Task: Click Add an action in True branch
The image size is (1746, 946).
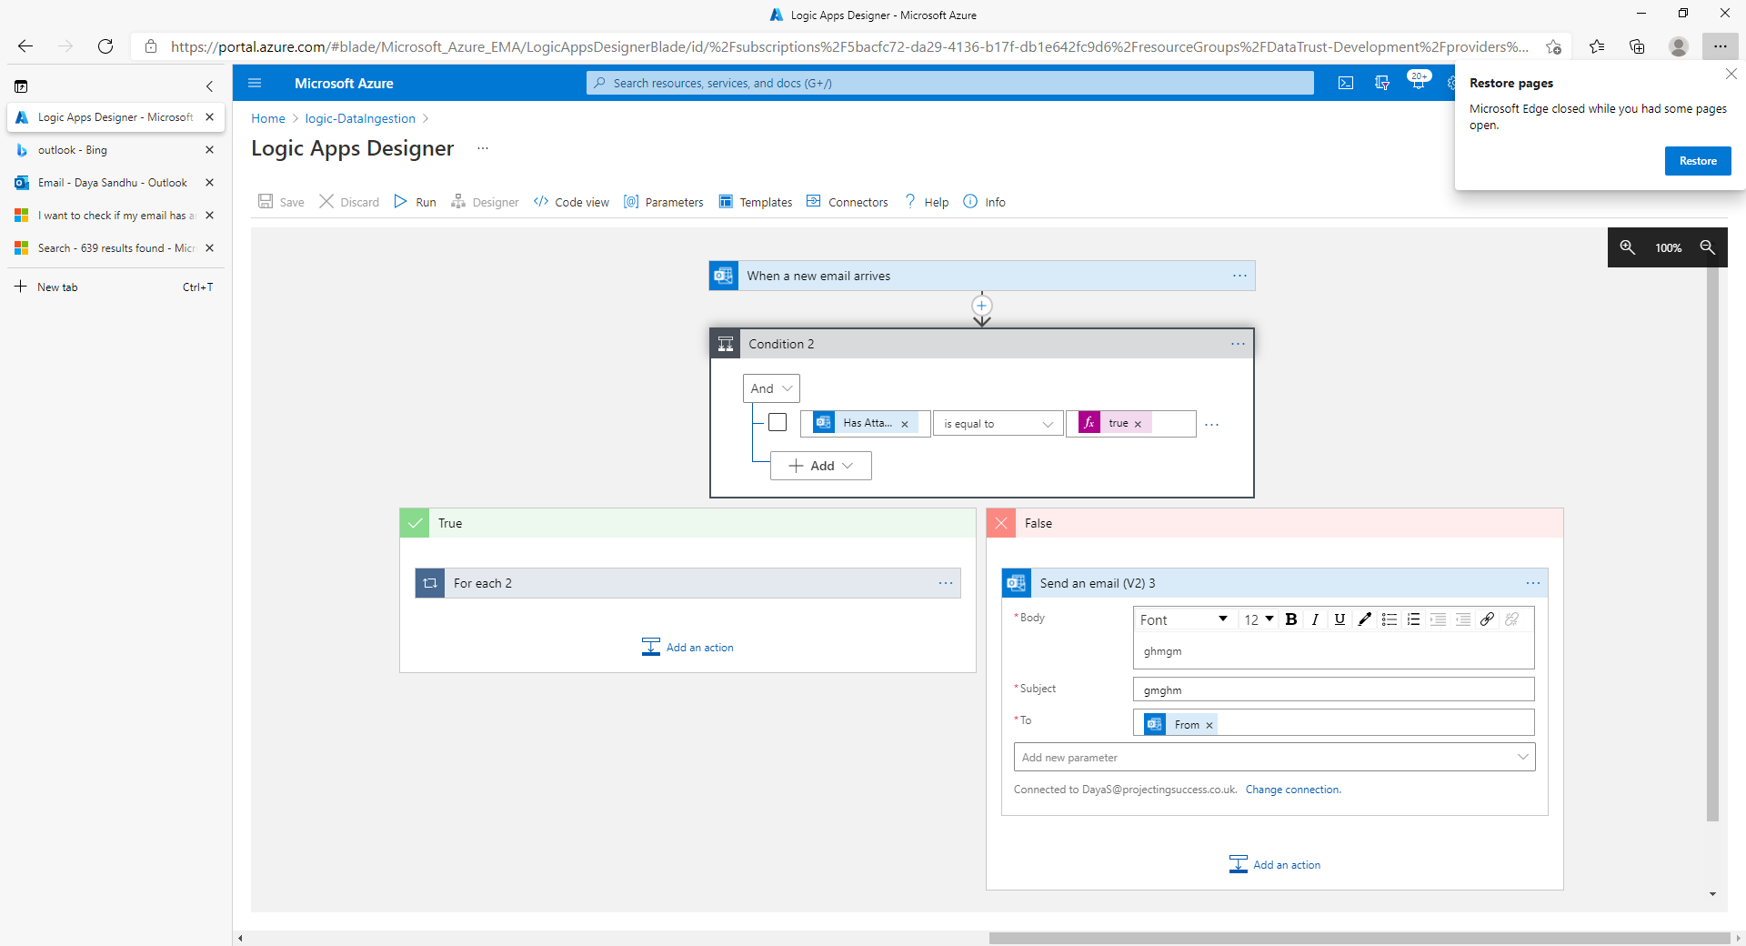Action: [x=687, y=647]
